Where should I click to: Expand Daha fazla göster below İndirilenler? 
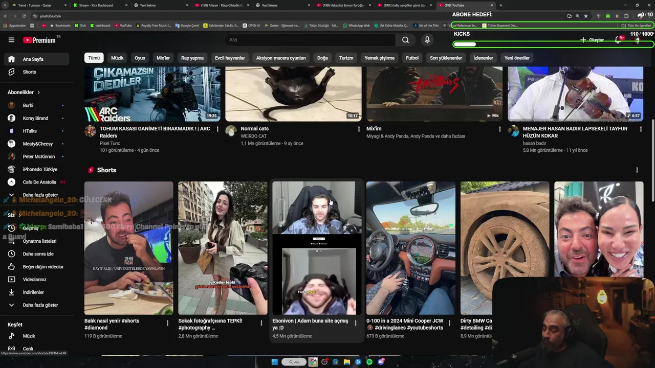tap(37, 305)
